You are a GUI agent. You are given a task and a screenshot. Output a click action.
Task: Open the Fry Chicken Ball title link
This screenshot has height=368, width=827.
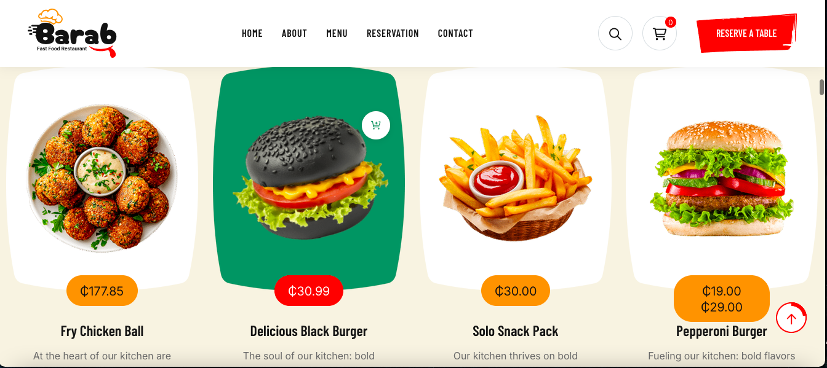[x=102, y=331]
